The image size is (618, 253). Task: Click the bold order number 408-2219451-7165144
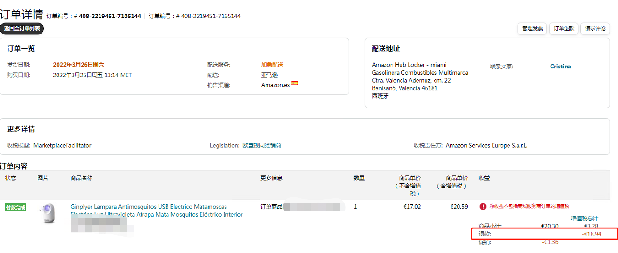click(x=109, y=16)
